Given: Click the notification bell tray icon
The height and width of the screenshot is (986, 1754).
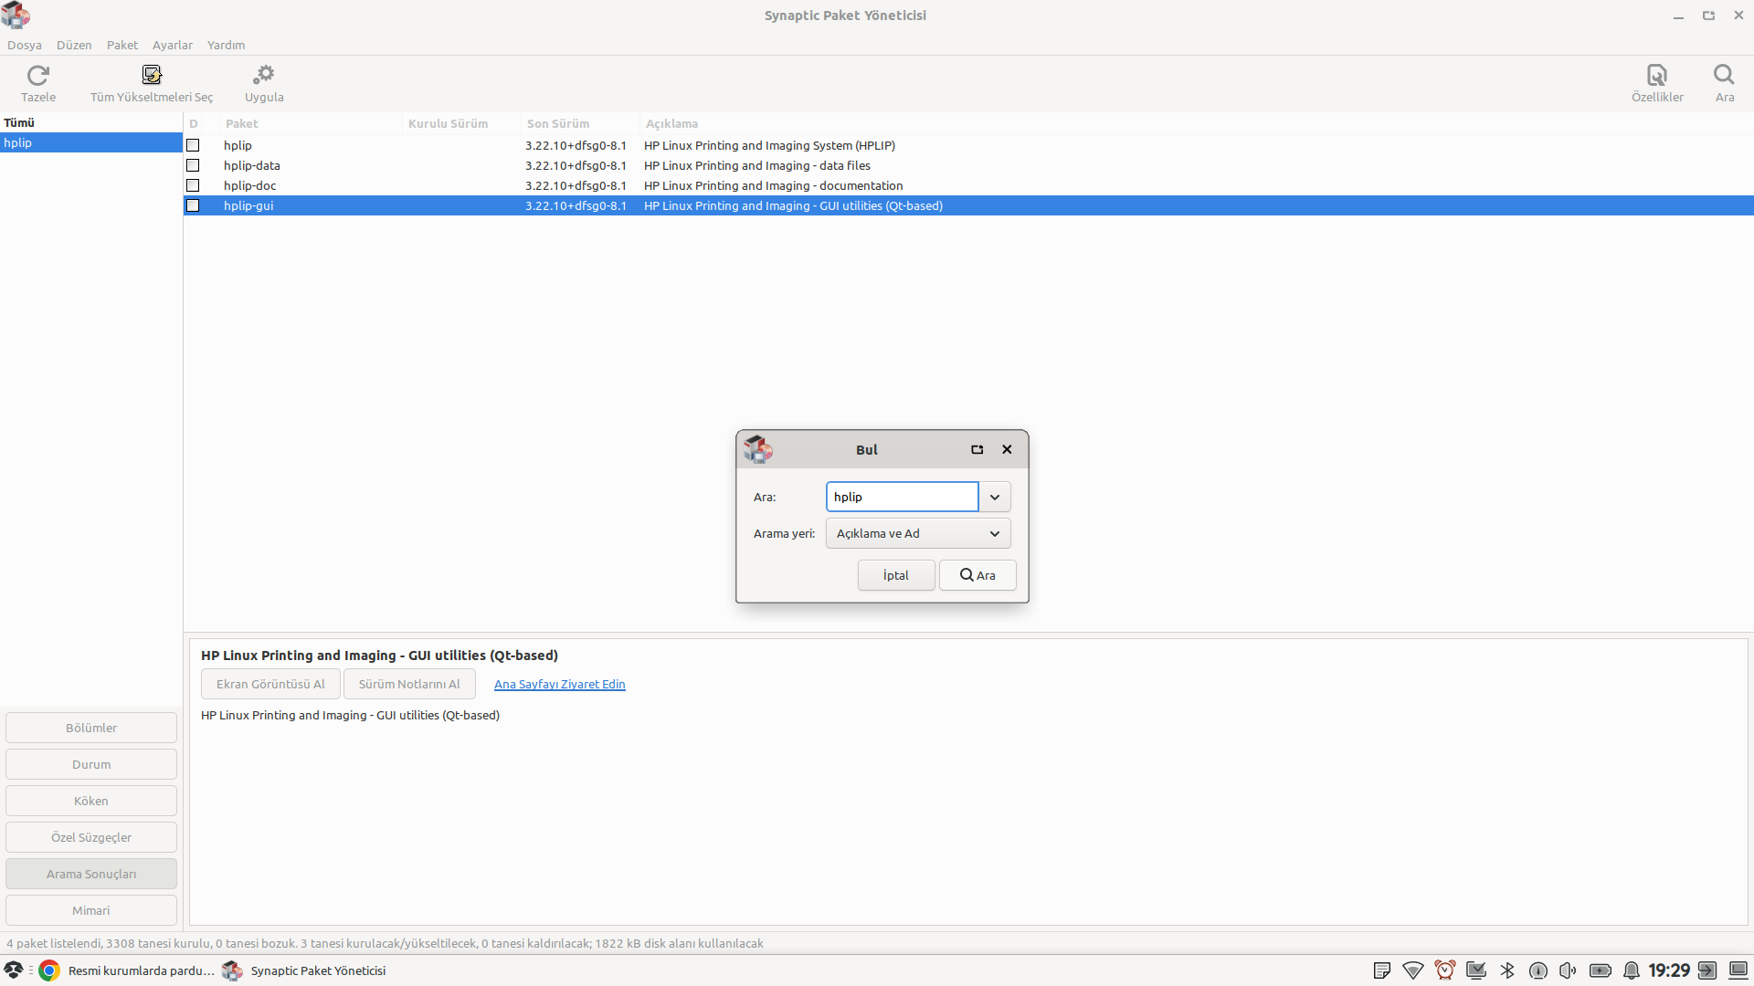Looking at the screenshot, I should 1631,970.
